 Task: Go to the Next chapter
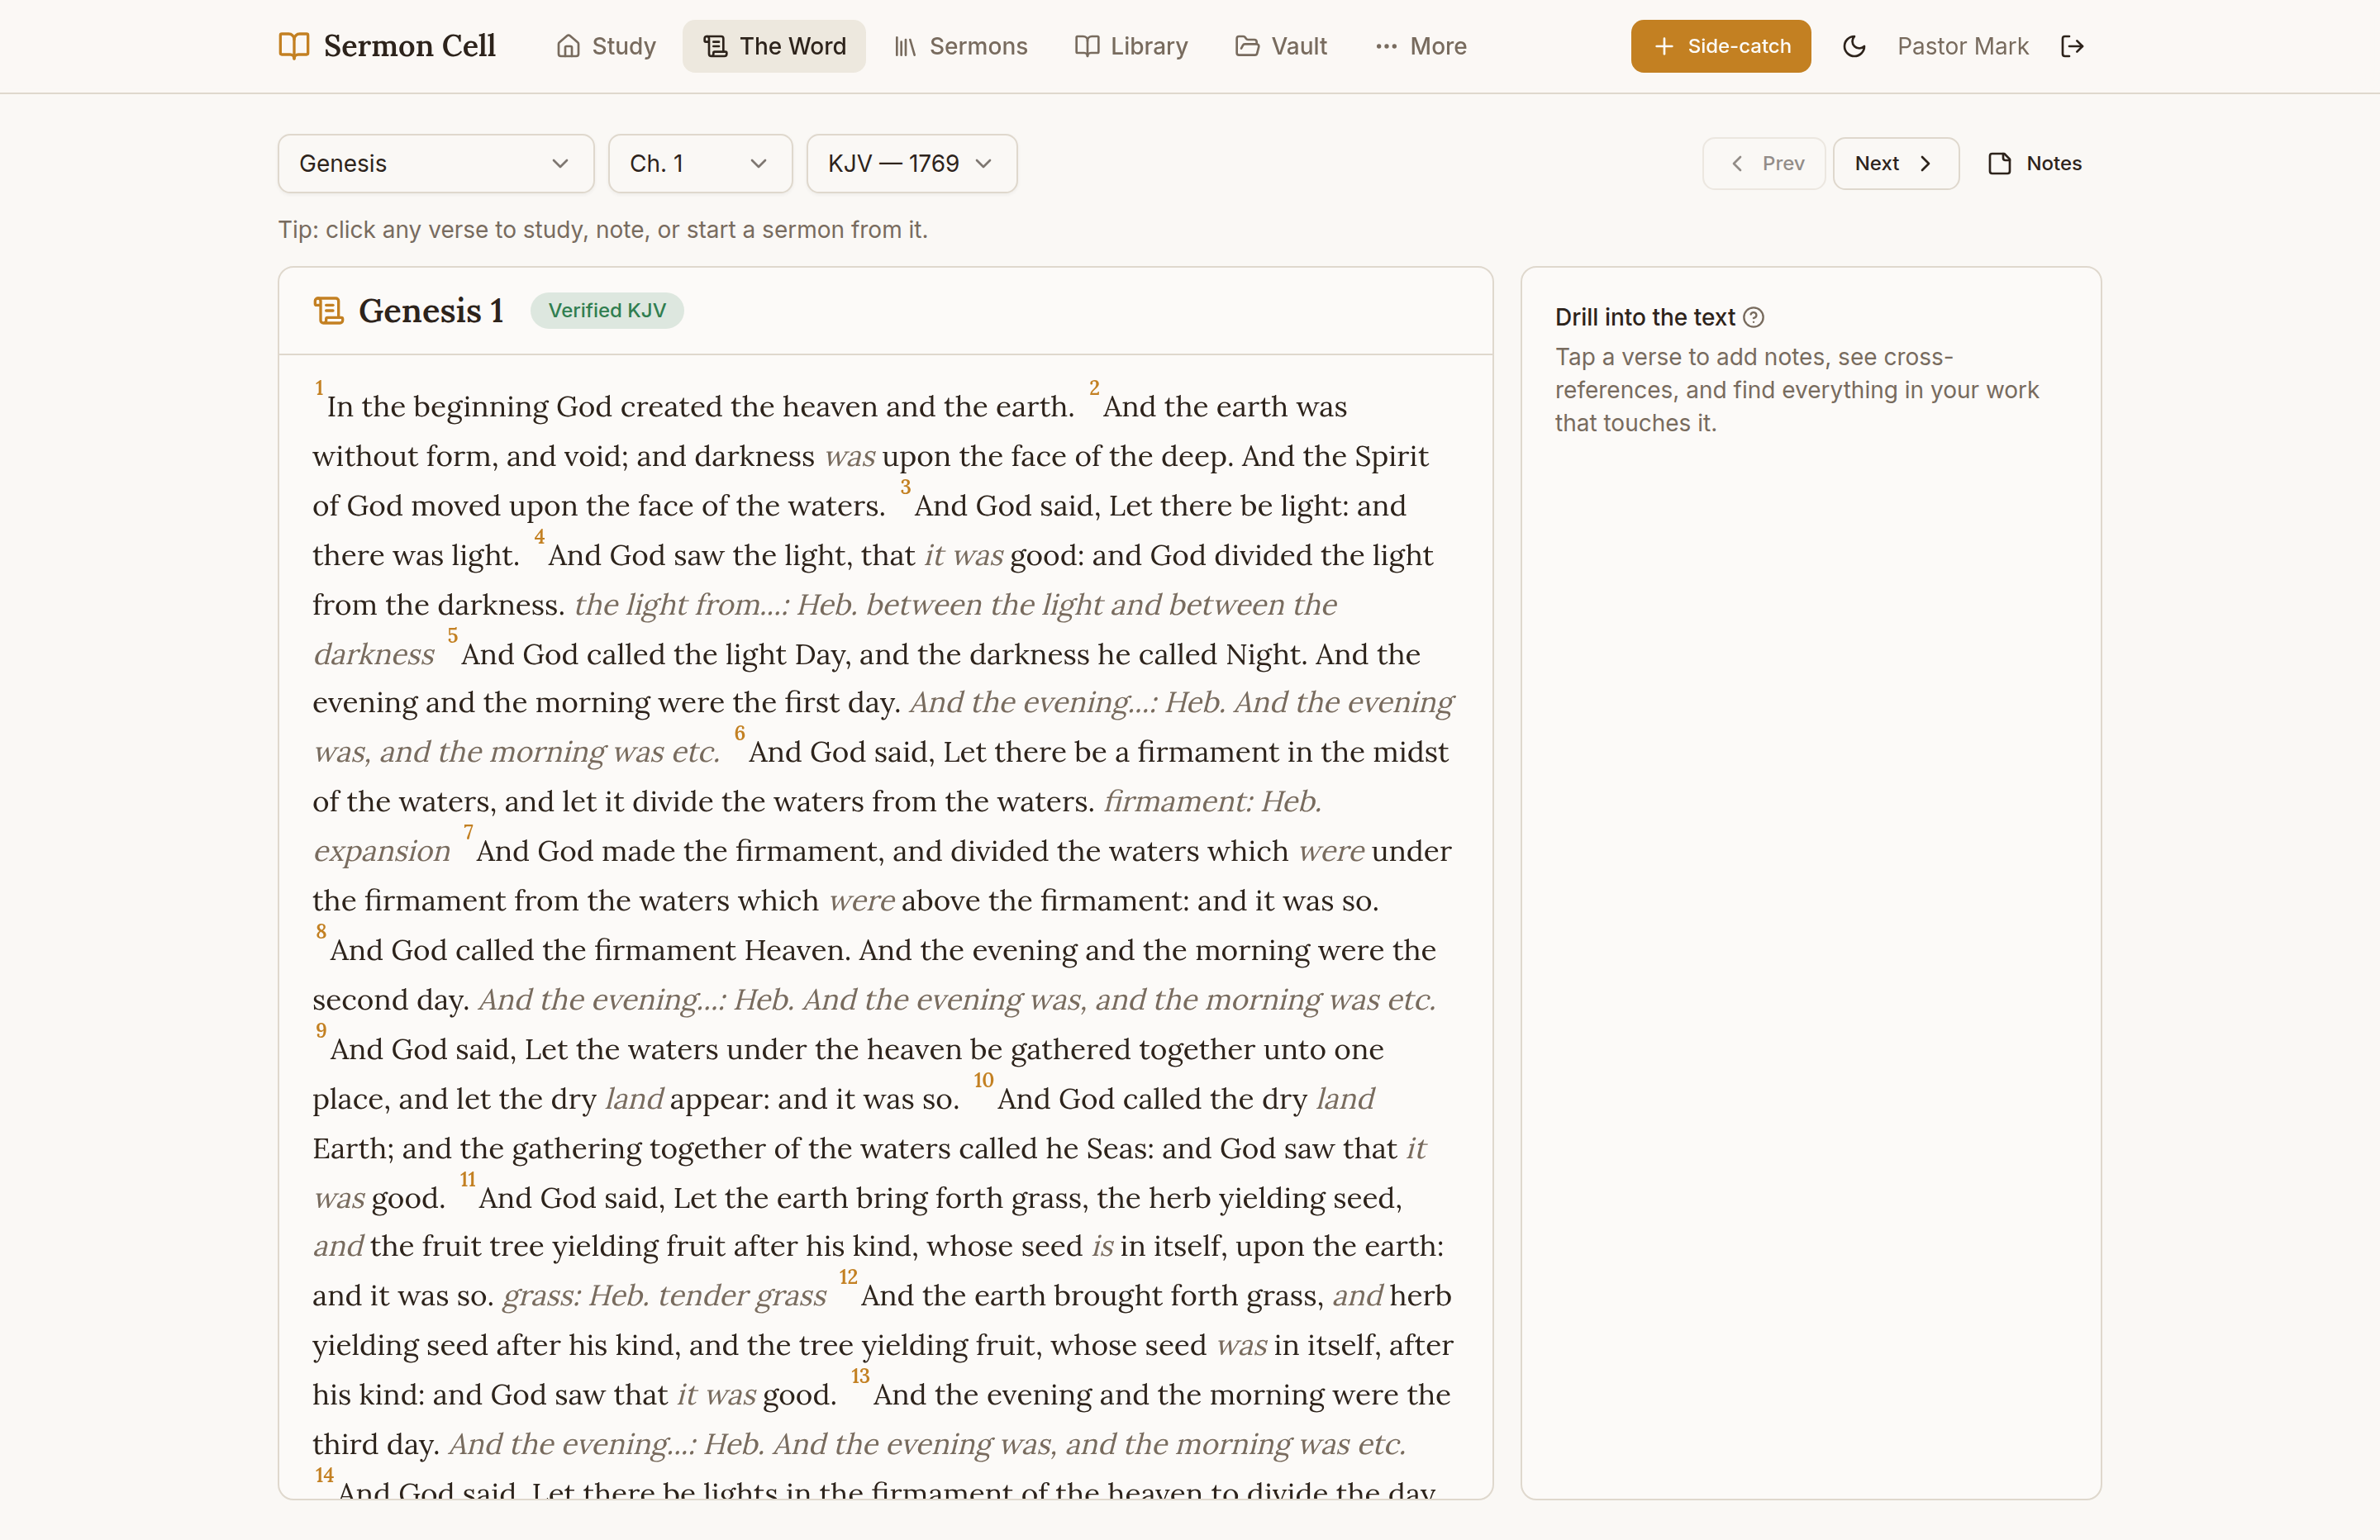1895,163
